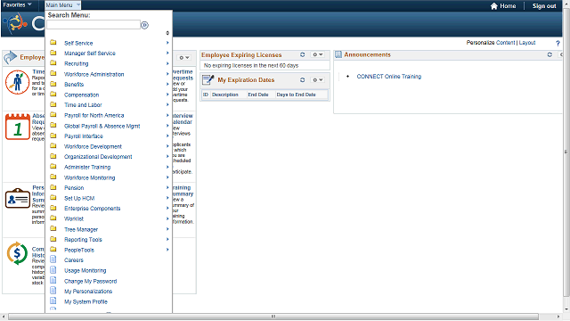Click the Layout link
The height and width of the screenshot is (321, 570).
coord(527,43)
